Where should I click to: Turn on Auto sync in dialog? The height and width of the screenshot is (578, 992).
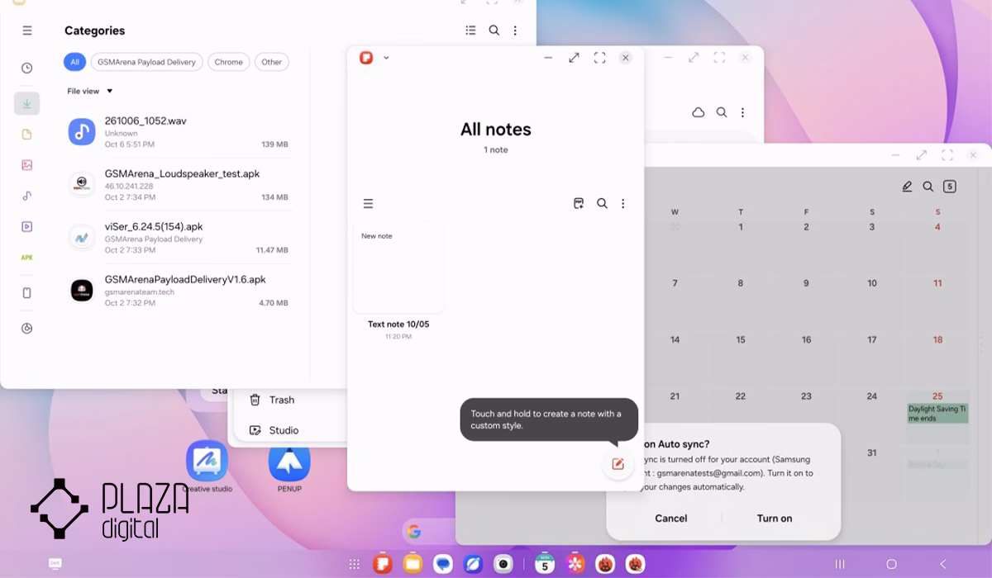775,519
